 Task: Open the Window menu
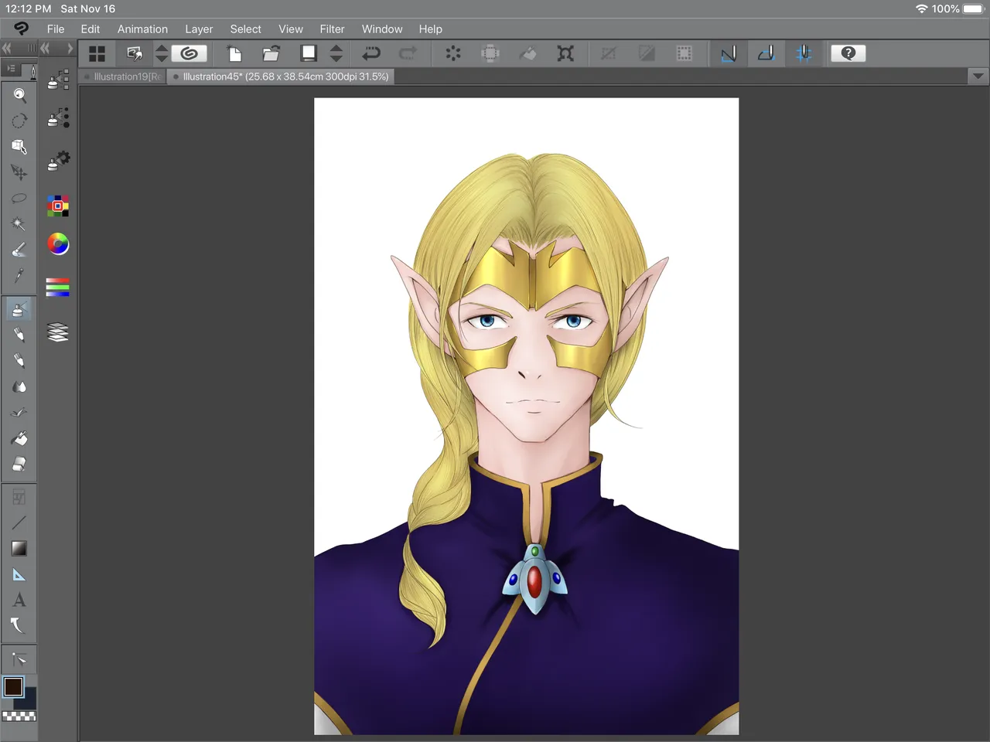(x=382, y=29)
